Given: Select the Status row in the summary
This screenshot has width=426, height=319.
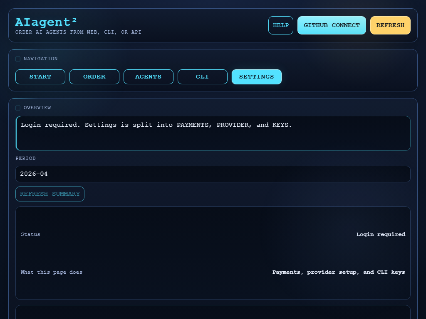Looking at the screenshot, I should [30, 234].
